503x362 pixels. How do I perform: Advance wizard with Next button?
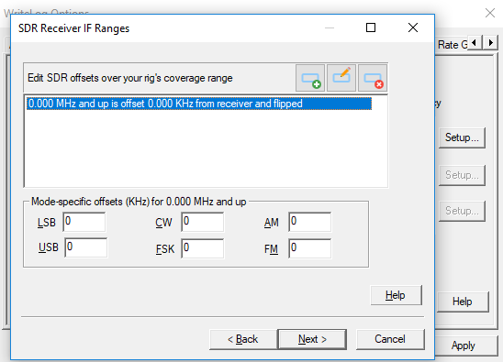click(x=312, y=339)
